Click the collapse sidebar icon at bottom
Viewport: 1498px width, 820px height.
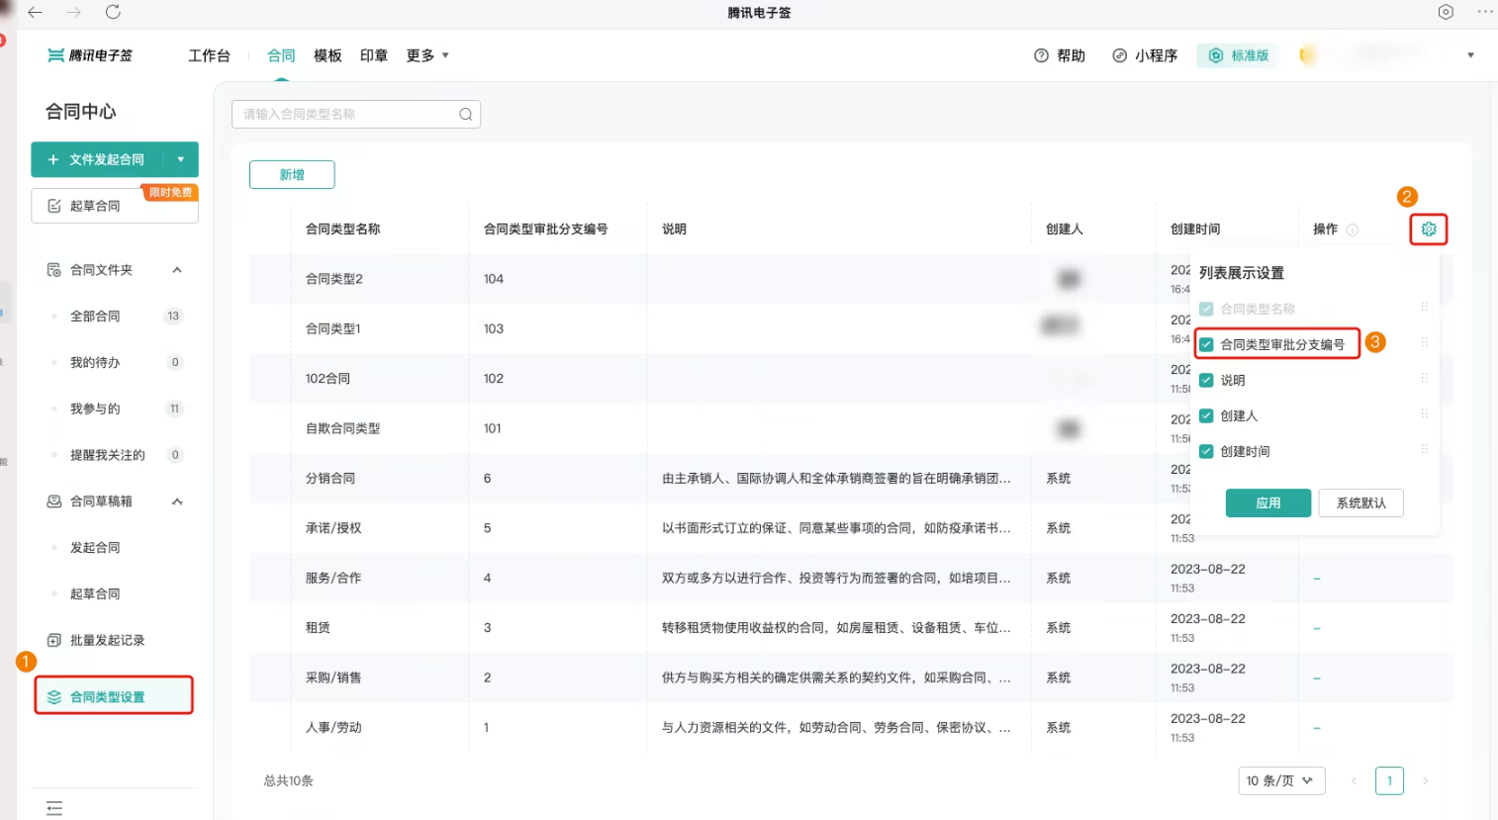point(54,808)
